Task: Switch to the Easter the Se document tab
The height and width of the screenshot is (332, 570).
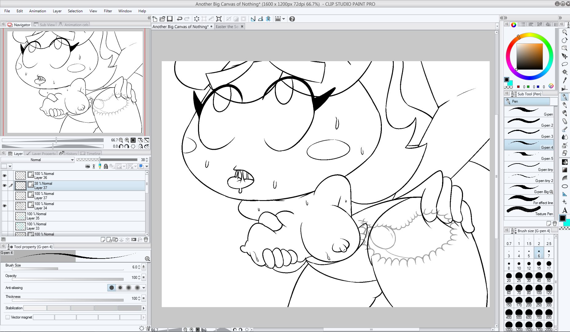Action: click(227, 27)
